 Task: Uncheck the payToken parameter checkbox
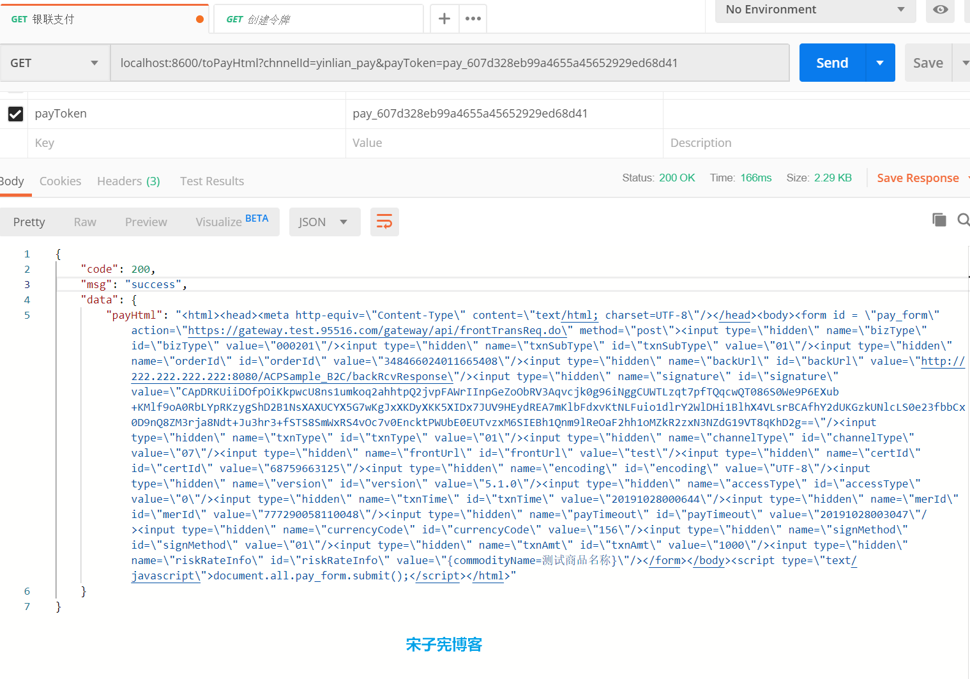tap(15, 114)
